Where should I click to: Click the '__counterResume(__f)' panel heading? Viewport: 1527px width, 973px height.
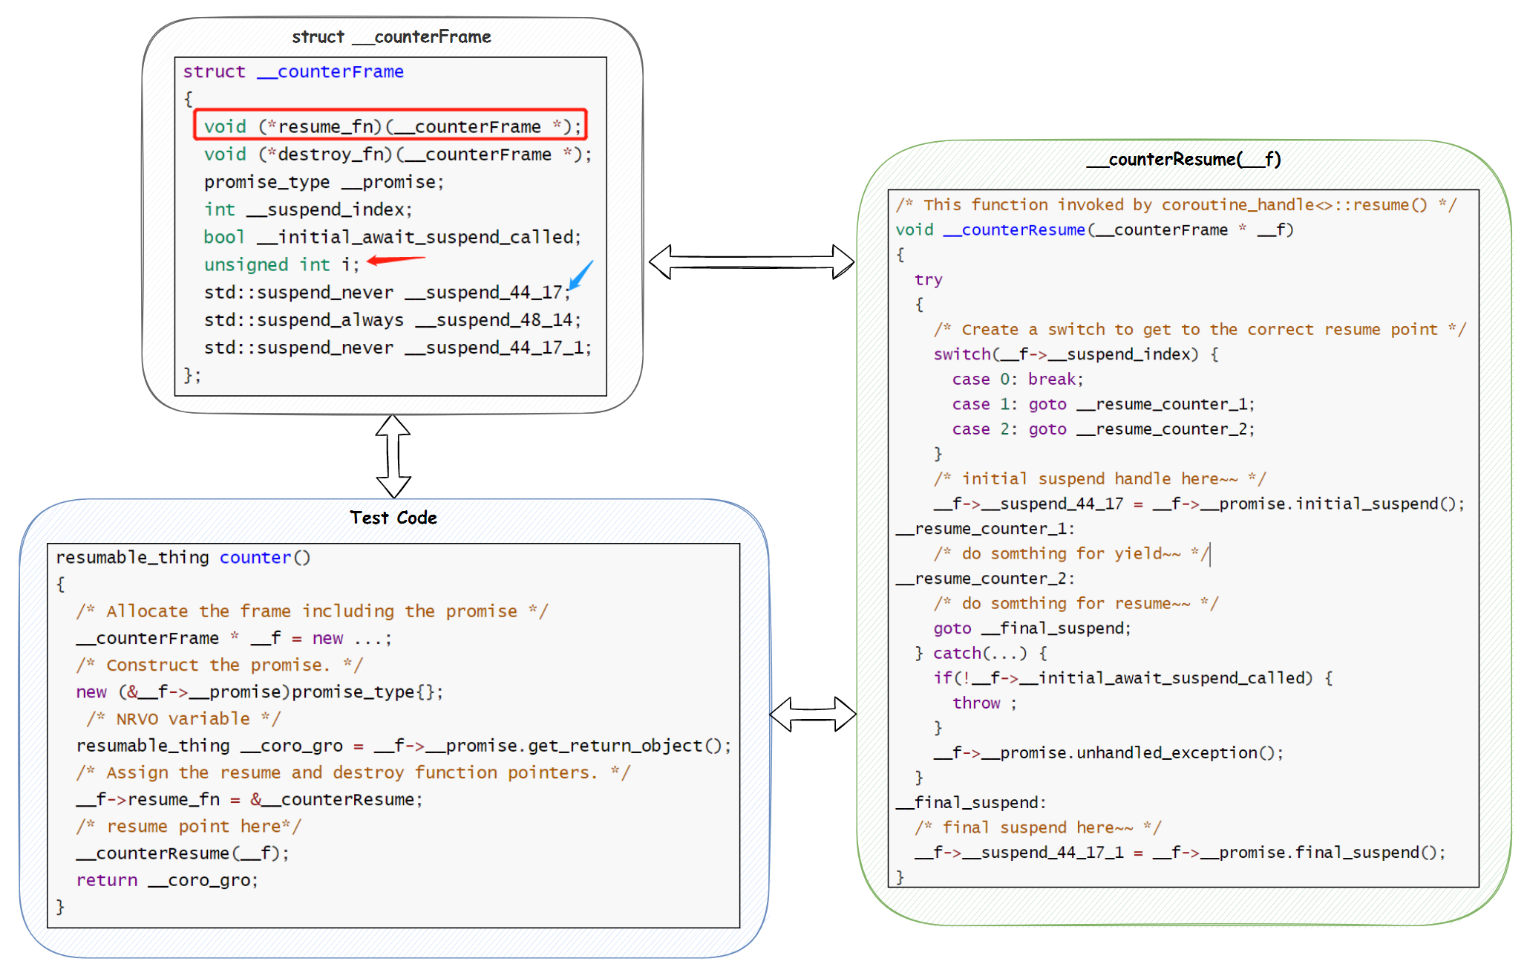[x=1183, y=159]
